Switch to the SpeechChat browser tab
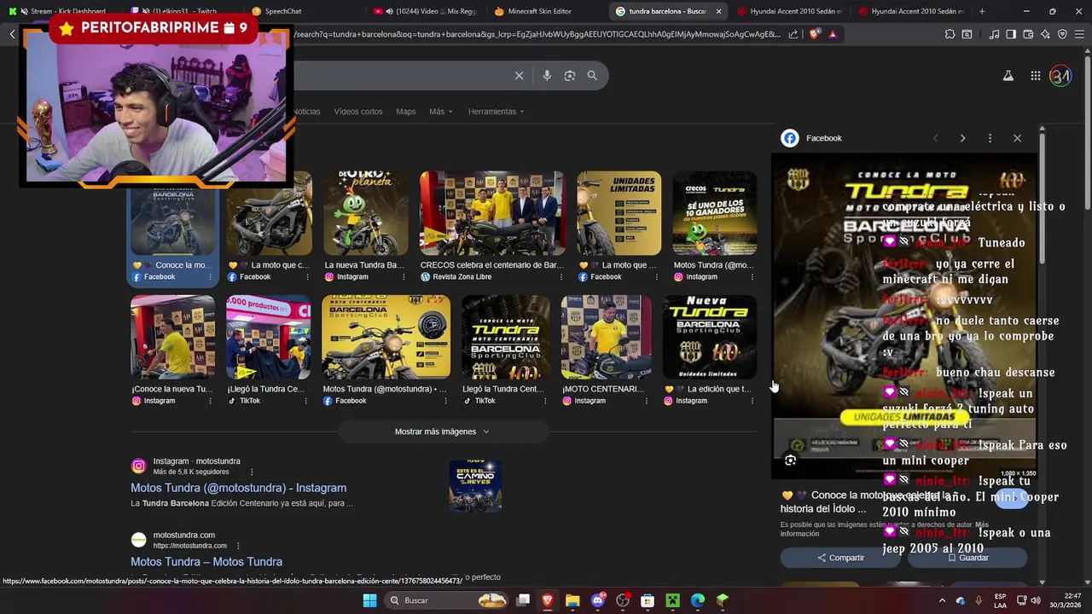 [x=283, y=11]
